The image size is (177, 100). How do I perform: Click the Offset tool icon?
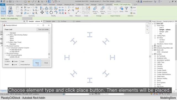click(47, 8)
